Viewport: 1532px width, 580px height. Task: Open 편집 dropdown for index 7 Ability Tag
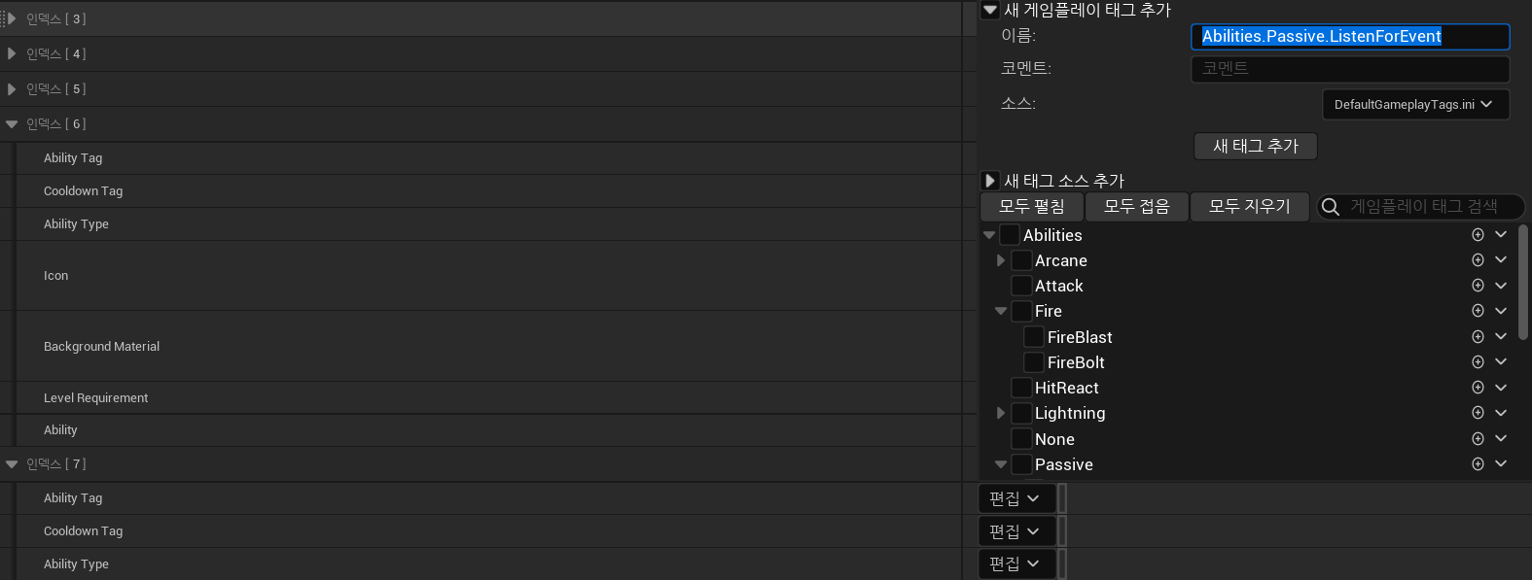pyautogui.click(x=1016, y=498)
